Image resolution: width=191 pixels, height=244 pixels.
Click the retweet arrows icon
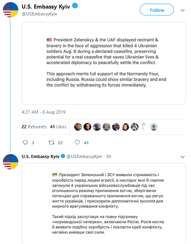[x=51, y=143]
